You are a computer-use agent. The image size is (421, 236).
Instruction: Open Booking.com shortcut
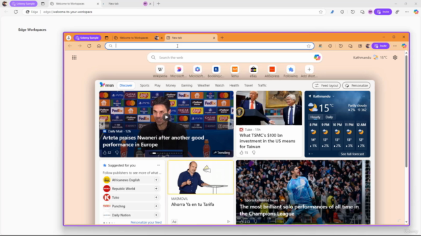tap(216, 71)
